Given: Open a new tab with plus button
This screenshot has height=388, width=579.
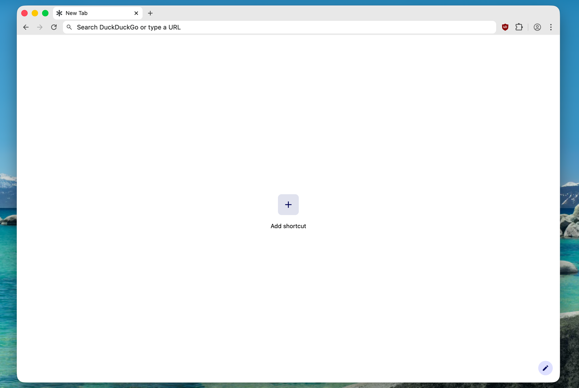Looking at the screenshot, I should [150, 13].
